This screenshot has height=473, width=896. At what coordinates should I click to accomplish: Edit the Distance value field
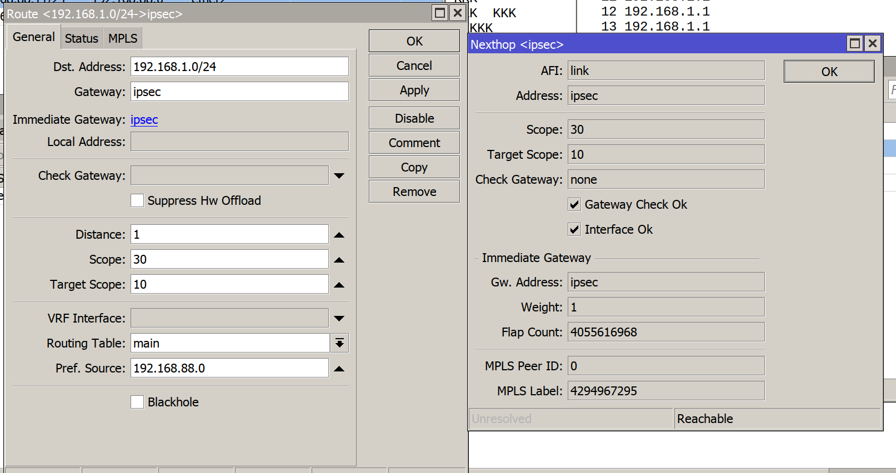point(229,234)
